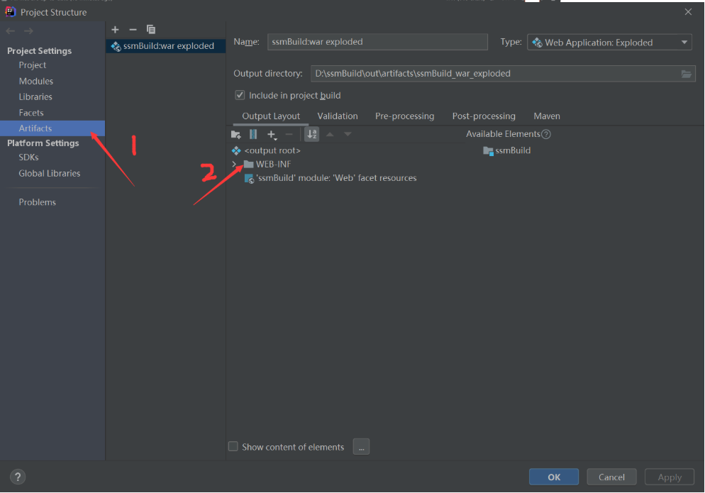Add a new artifact with the plus icon

pyautogui.click(x=115, y=29)
